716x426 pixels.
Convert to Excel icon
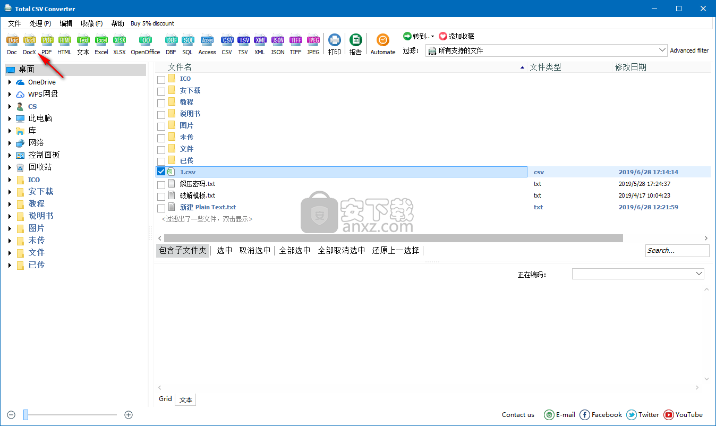(x=101, y=40)
